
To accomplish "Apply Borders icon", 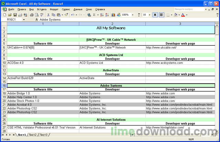I will click(x=168, y=15).
